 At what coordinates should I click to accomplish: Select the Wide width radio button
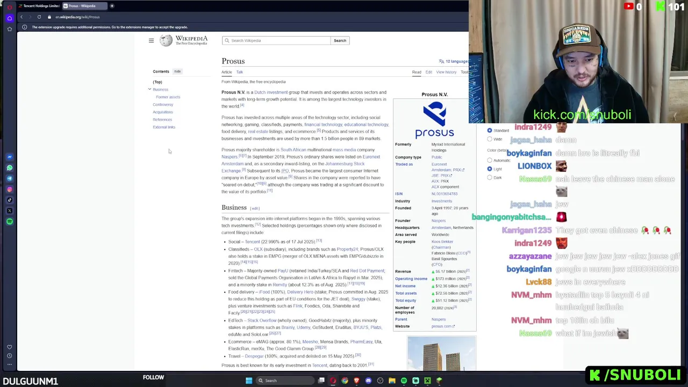pyautogui.click(x=490, y=139)
